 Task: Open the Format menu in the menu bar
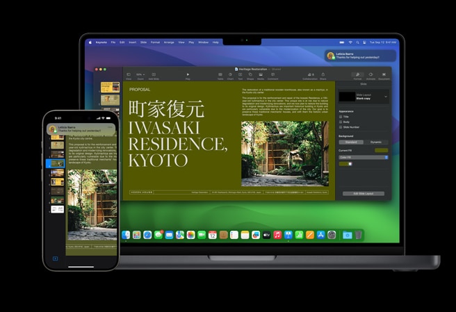click(155, 42)
